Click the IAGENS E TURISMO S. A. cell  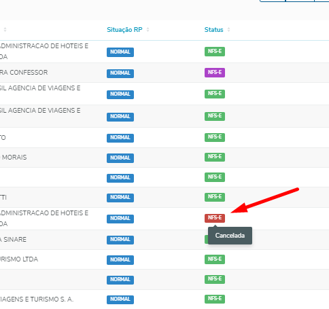(37, 299)
